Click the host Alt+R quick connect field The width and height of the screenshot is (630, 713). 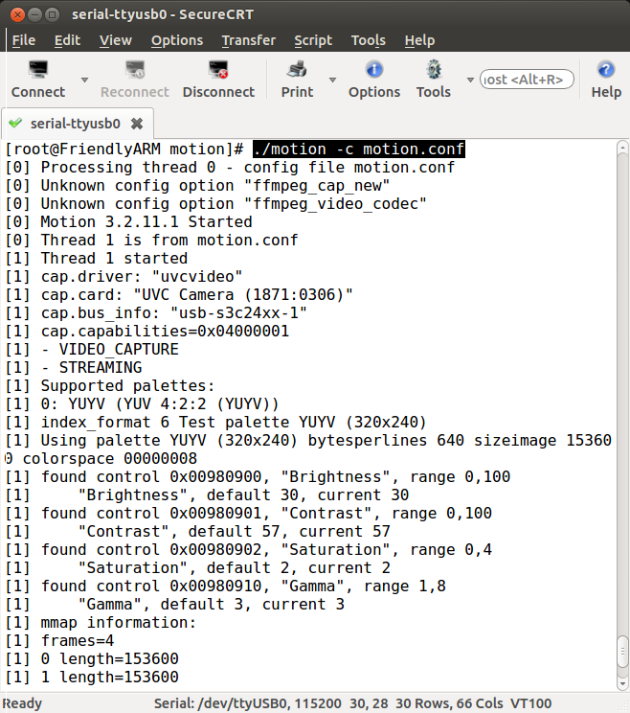[x=527, y=80]
